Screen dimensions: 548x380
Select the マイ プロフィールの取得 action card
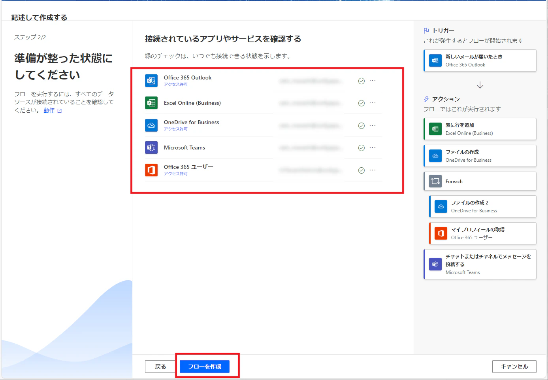pos(483,233)
